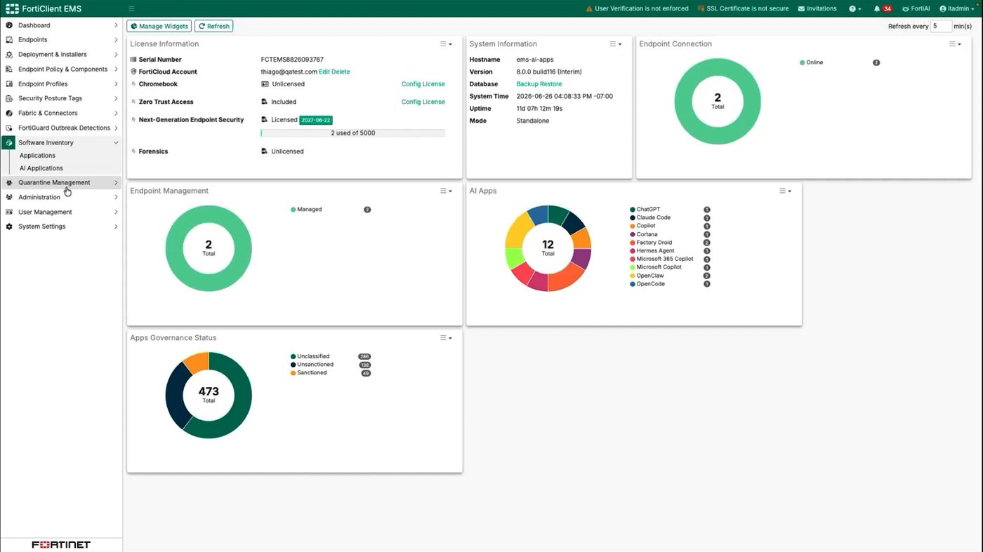Click the FortiCloud Account shield icon
Screen dimensions: 983x552
133,72
